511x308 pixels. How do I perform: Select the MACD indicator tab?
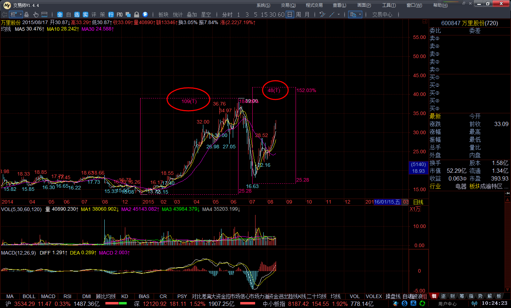[x=48, y=296]
